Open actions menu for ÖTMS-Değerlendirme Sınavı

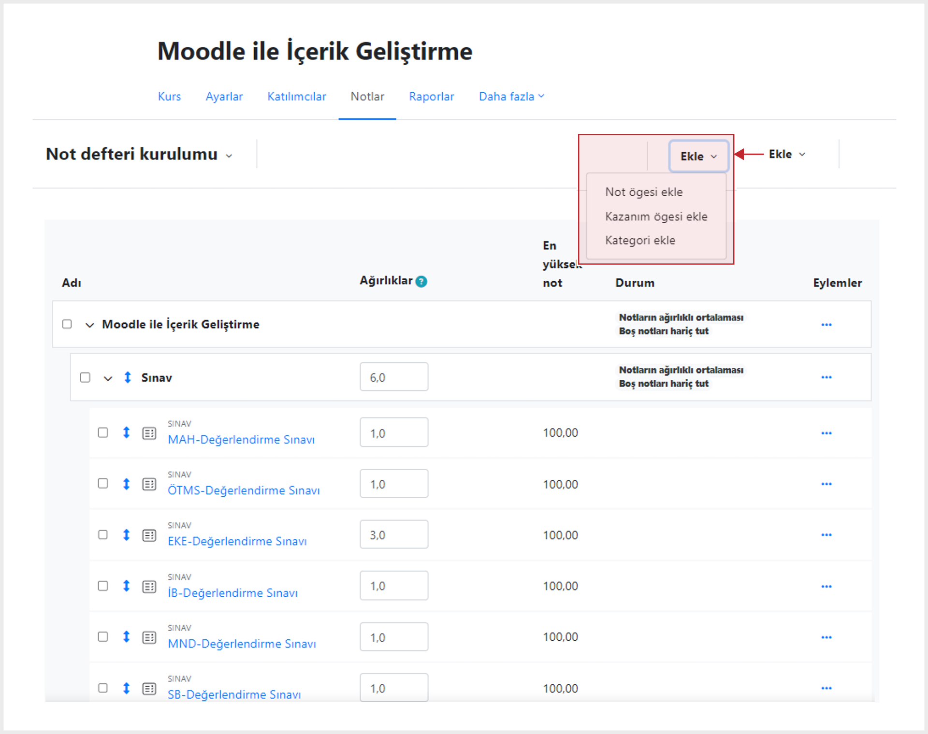pos(826,484)
